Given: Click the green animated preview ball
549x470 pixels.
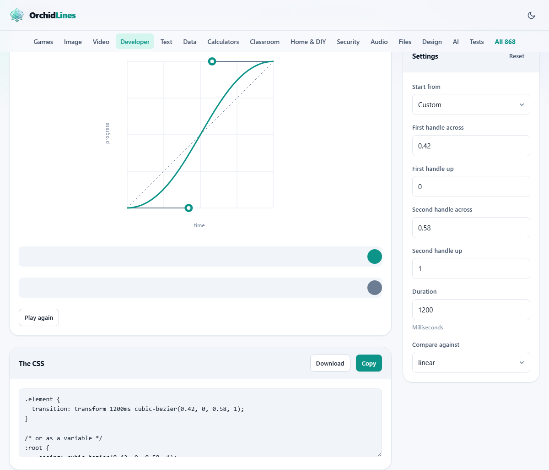Looking at the screenshot, I should click(375, 257).
